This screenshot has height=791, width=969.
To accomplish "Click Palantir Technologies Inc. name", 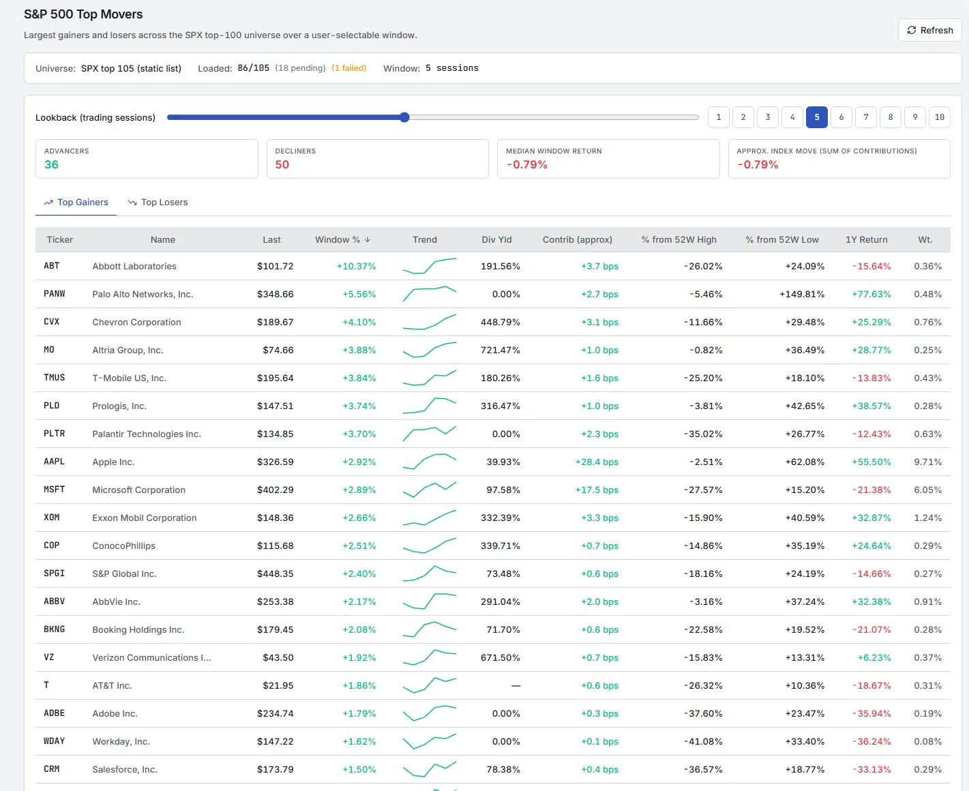I will coord(147,434).
